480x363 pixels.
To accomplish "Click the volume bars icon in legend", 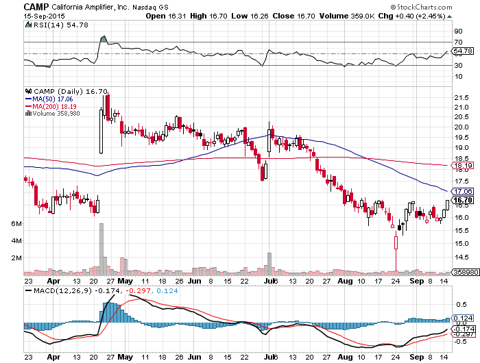I will point(29,113).
